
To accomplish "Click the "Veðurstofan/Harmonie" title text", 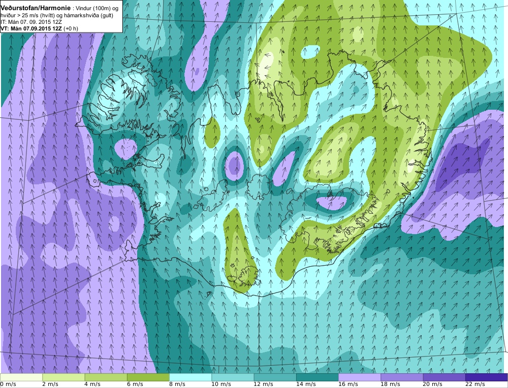I will [x=36, y=8].
